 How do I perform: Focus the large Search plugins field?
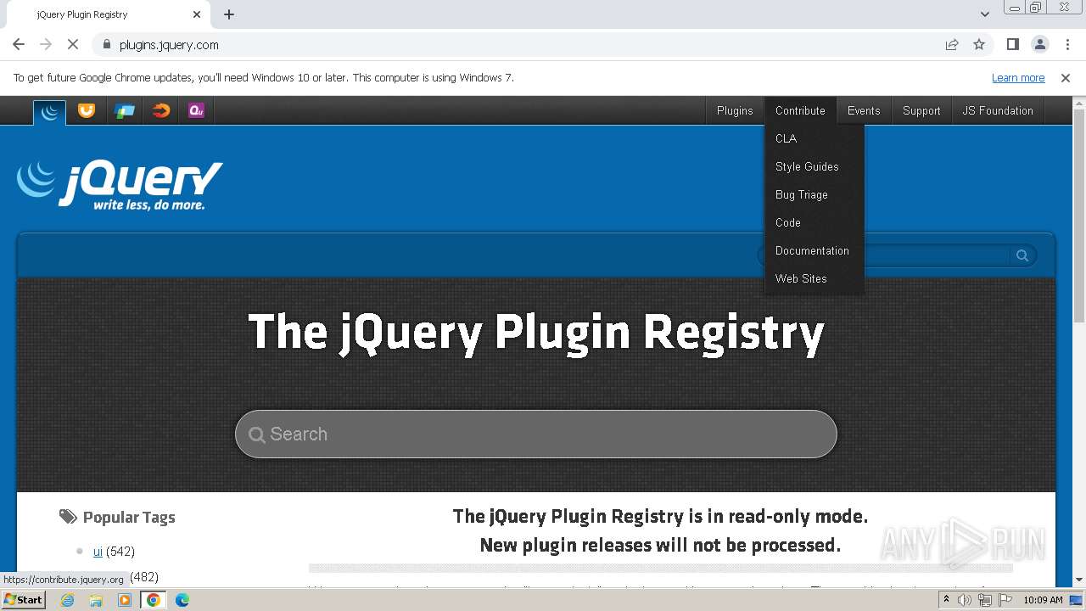point(536,434)
